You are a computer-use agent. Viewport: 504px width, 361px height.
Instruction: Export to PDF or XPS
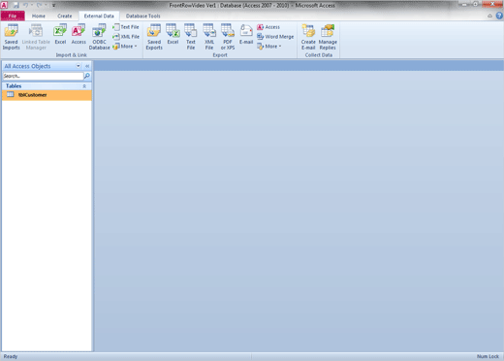228,37
